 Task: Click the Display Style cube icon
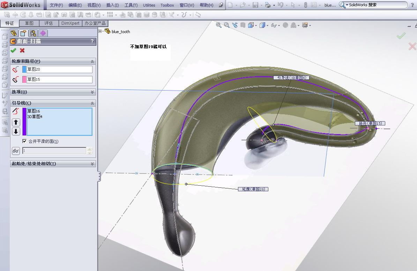(262, 25)
